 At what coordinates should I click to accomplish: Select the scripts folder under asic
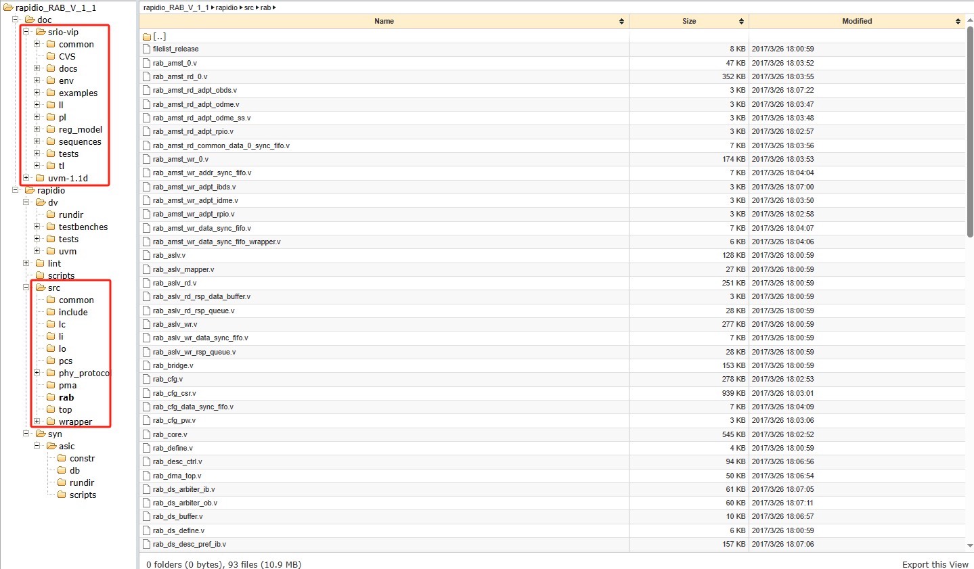83,495
